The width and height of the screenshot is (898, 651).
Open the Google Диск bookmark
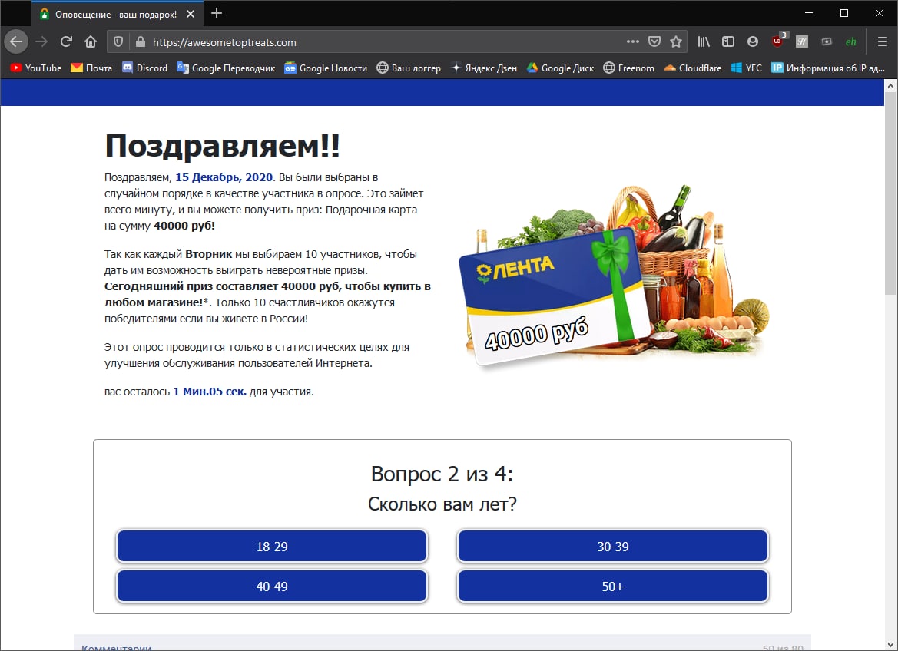coord(560,68)
